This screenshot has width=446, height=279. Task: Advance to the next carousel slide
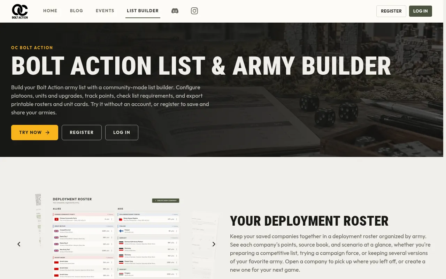[x=214, y=244]
